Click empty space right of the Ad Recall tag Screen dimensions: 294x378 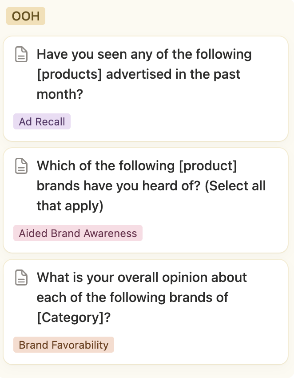[178, 122]
